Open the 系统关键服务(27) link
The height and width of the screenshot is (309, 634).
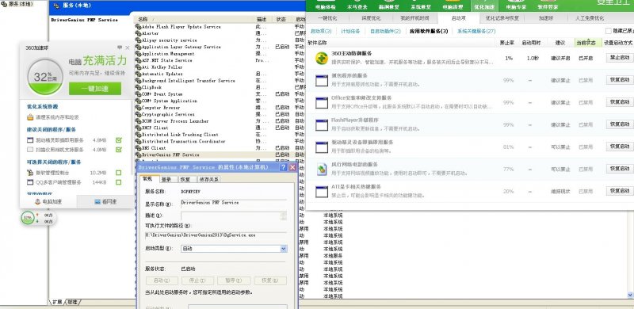point(476,31)
